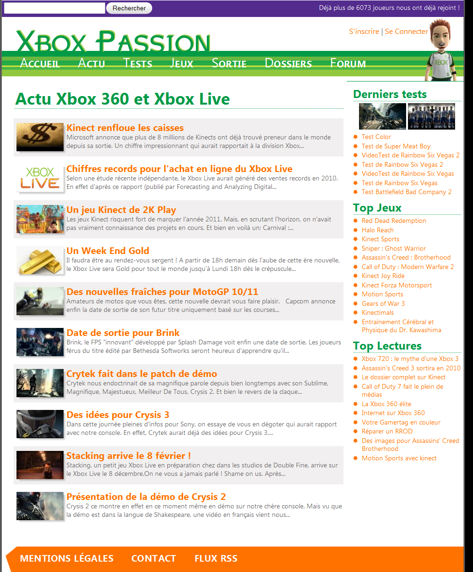The height and width of the screenshot is (572, 473).
Task: Open Contact in footer
Action: [154, 558]
